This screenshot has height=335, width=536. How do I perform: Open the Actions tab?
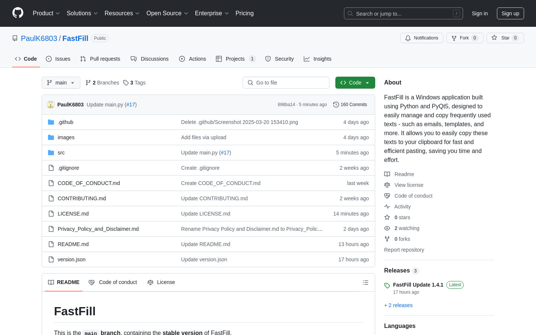point(192,59)
